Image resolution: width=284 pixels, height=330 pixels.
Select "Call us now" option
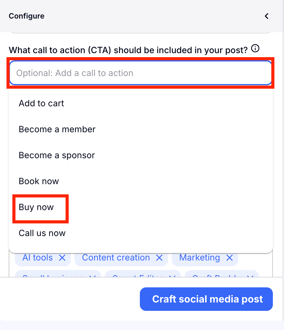(x=42, y=233)
